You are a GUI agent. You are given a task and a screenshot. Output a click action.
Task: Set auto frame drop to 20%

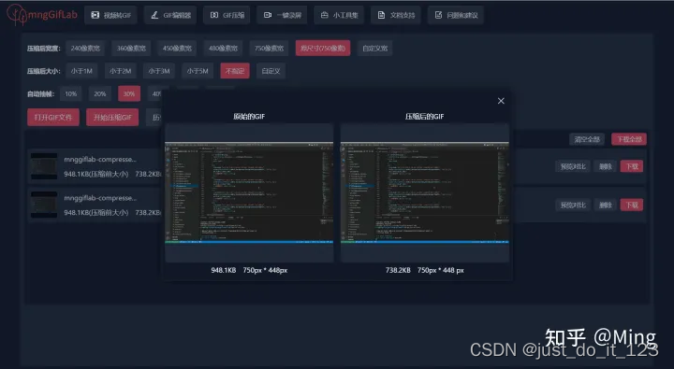(100, 94)
